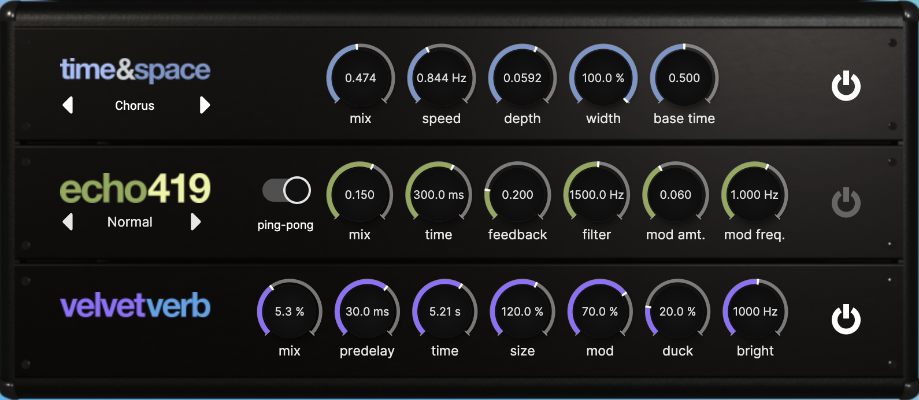Select previous time&space preset left of Chorus
The image size is (919, 400).
click(x=68, y=105)
